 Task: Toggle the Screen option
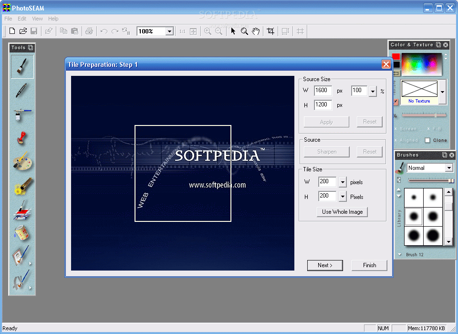click(x=406, y=128)
